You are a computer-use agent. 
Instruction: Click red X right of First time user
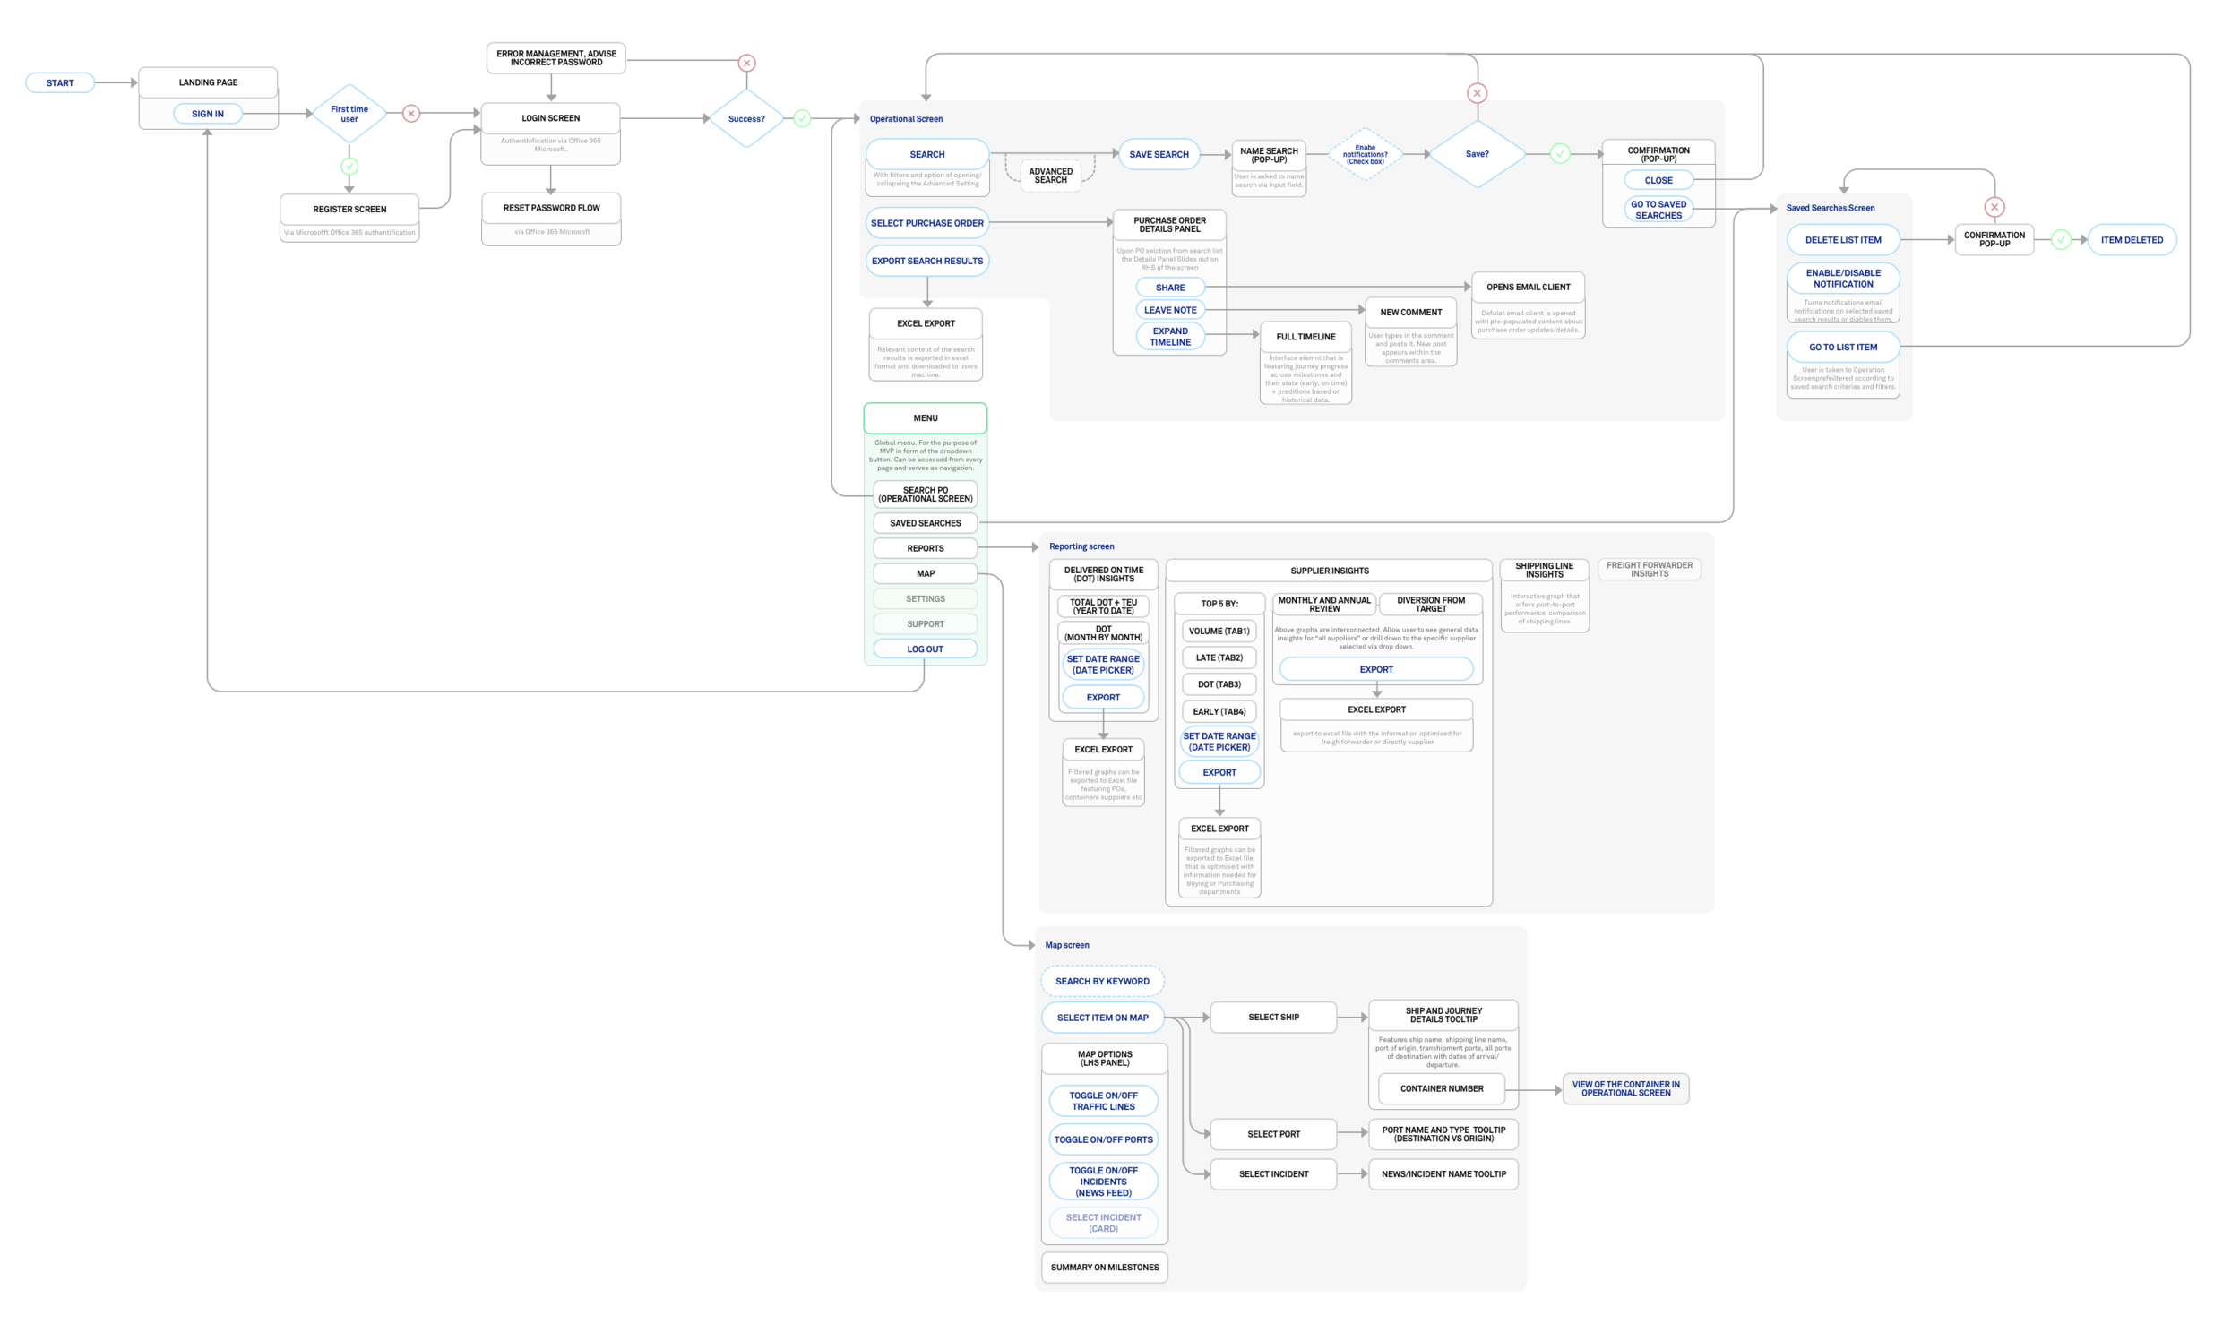point(410,113)
